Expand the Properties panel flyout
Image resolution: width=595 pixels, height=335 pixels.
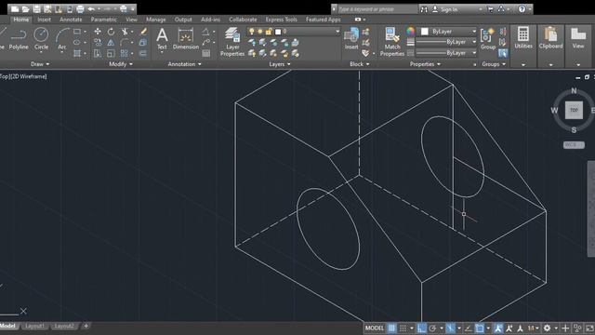point(425,64)
